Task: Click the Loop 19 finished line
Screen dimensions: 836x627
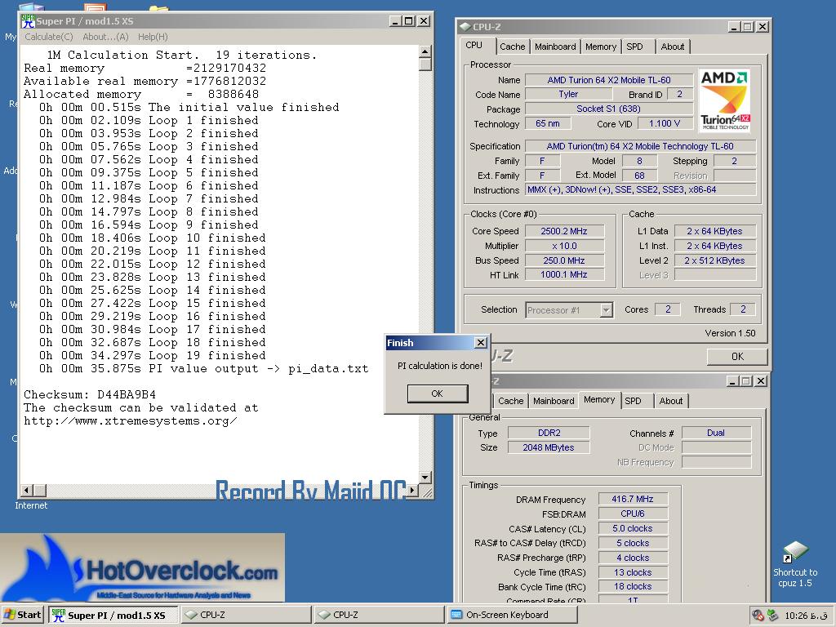Action: coord(152,355)
